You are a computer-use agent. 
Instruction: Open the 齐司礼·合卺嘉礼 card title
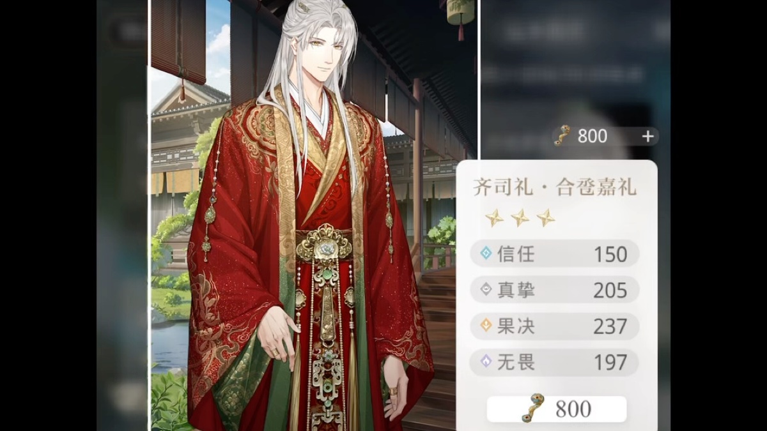(x=555, y=187)
